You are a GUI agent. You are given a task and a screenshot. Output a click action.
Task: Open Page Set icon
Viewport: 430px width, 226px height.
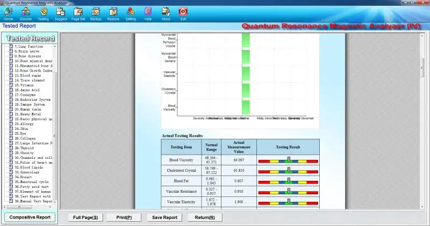point(78,14)
